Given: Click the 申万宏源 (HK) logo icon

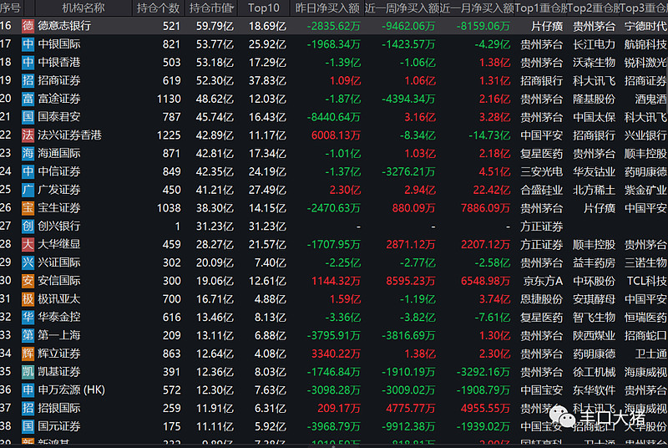Looking at the screenshot, I should point(28,389).
